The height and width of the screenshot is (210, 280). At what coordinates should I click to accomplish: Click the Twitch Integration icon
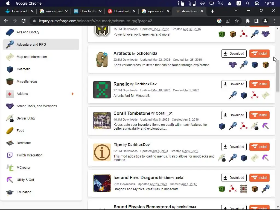[x=10, y=155]
